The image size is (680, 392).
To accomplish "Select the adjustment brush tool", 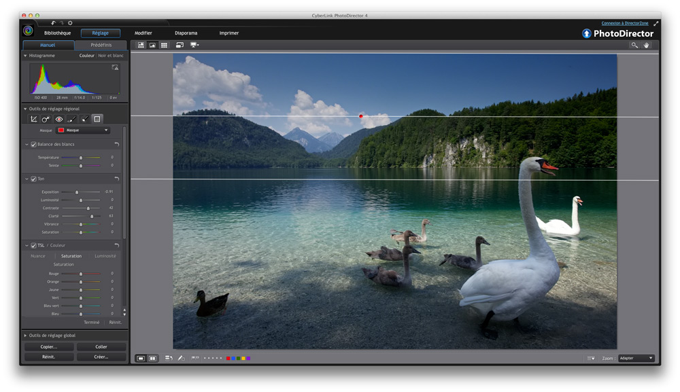I will click(x=72, y=119).
